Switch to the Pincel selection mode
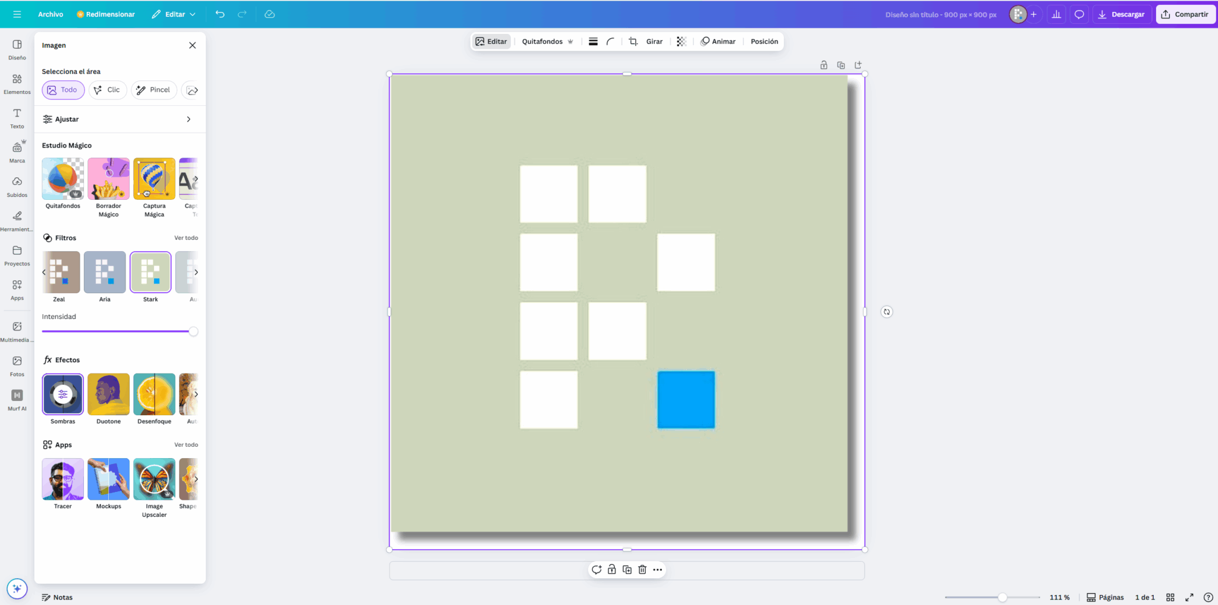The width and height of the screenshot is (1218, 605). [153, 90]
